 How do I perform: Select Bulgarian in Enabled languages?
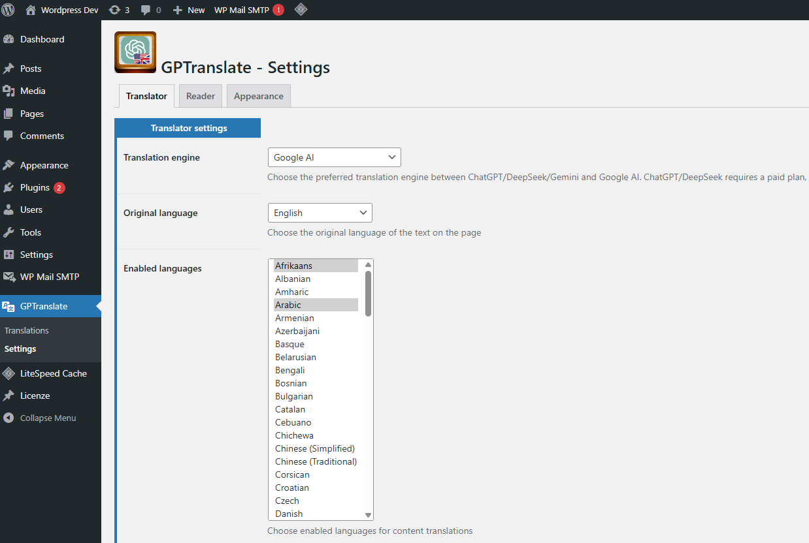pos(316,396)
